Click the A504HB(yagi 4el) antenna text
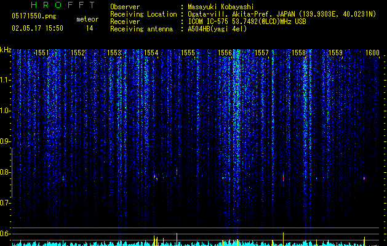 tap(217, 29)
